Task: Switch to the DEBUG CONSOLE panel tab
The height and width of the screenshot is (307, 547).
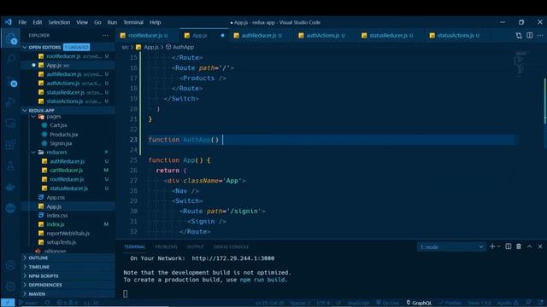Action: coord(231,246)
